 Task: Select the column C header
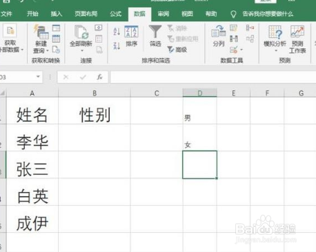157,93
